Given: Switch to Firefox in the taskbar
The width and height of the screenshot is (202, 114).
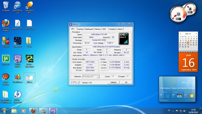Looking at the screenshot, I should click(x=34, y=111).
